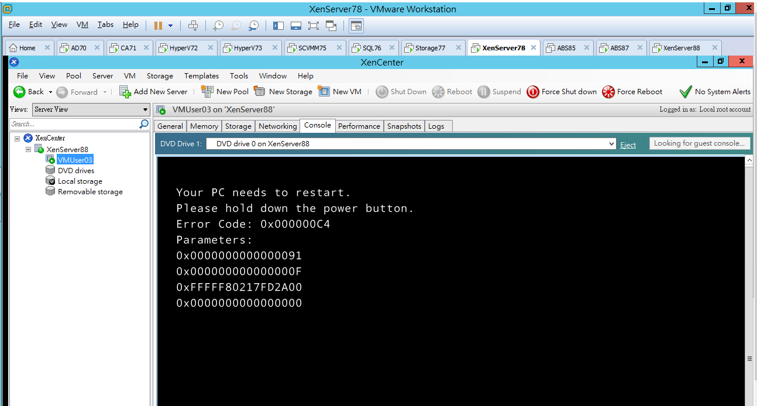Open the dropdown arrow beside the VMware pause button
The height and width of the screenshot is (406, 757).
click(x=170, y=26)
